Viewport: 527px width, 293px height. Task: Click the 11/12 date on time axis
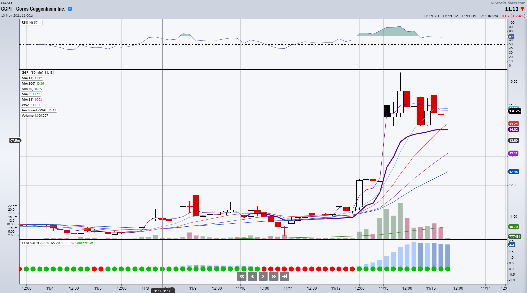(336, 288)
